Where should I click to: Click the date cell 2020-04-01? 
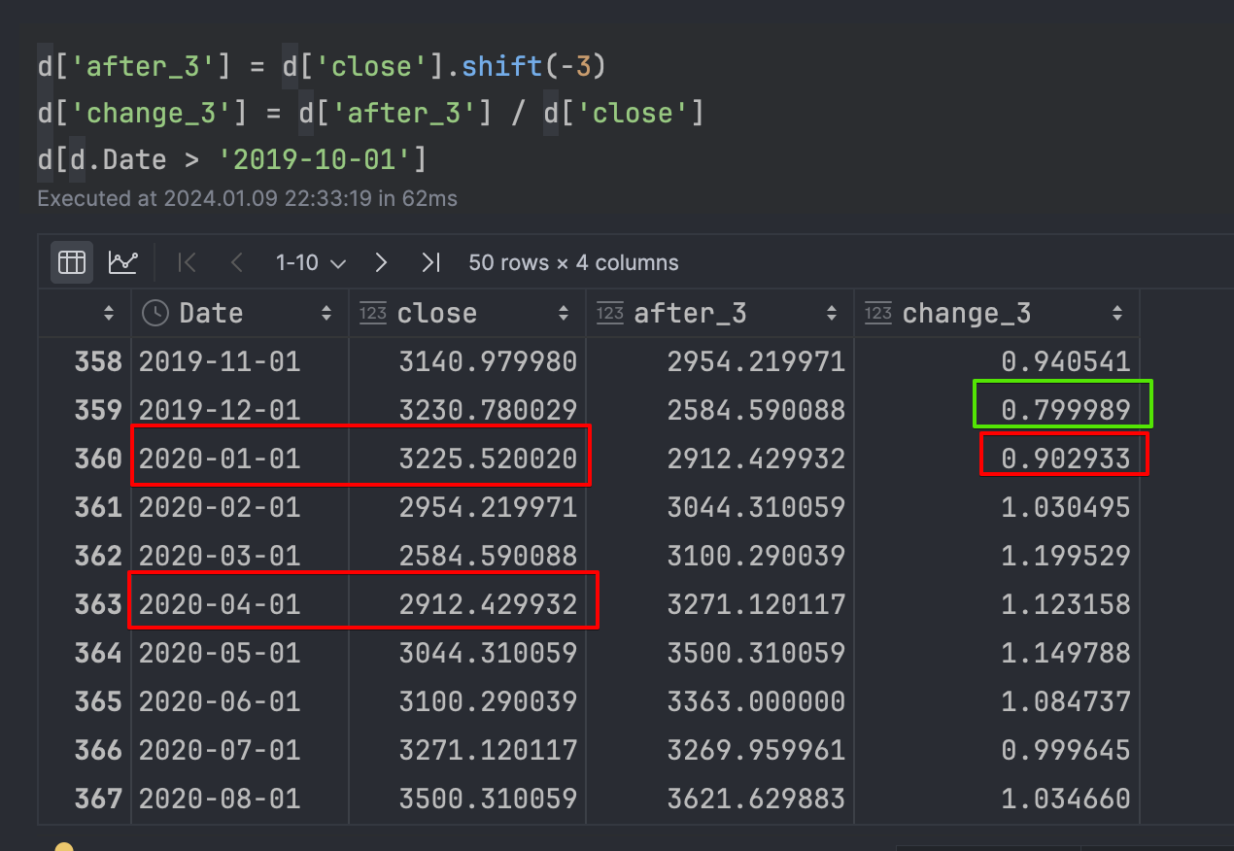(x=220, y=604)
